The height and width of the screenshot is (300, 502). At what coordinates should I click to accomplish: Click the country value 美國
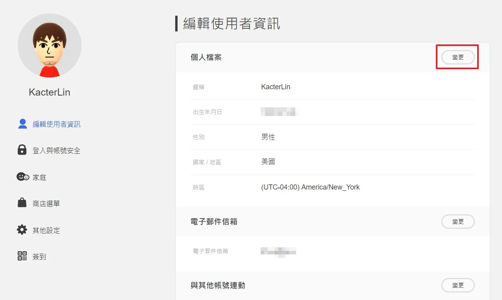pos(268,162)
